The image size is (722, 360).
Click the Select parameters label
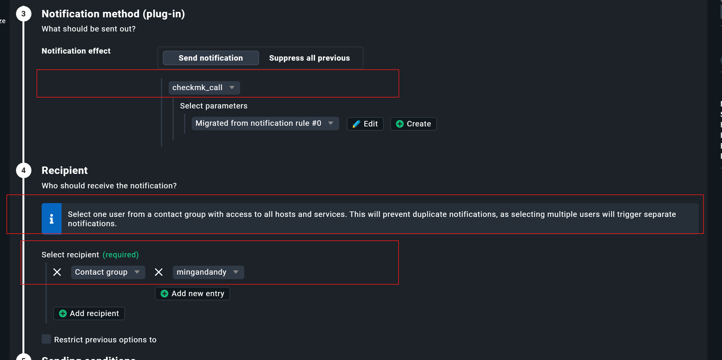click(214, 106)
